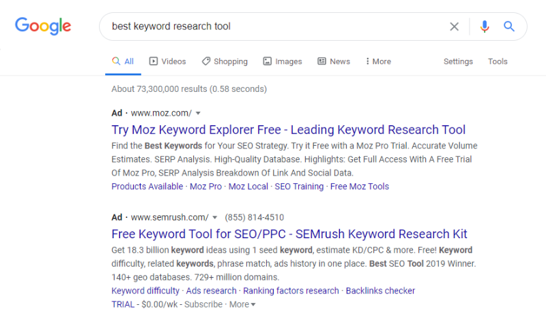Screen dimensions: 546x324
Task: Open the Free Moz Tools sitelink
Action: coord(360,187)
